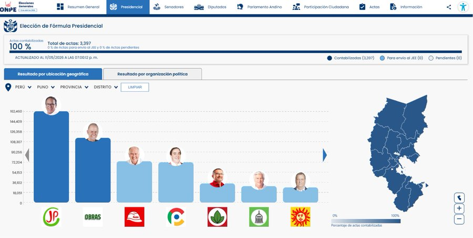The height and width of the screenshot is (238, 473).
Task: Open the Actas tab
Action: (x=369, y=7)
